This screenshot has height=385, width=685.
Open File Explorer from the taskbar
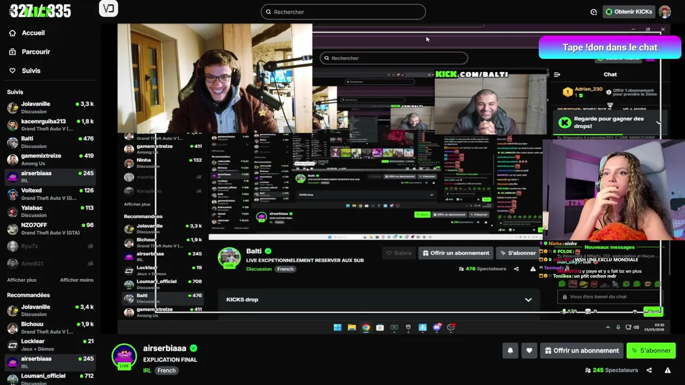[352, 327]
